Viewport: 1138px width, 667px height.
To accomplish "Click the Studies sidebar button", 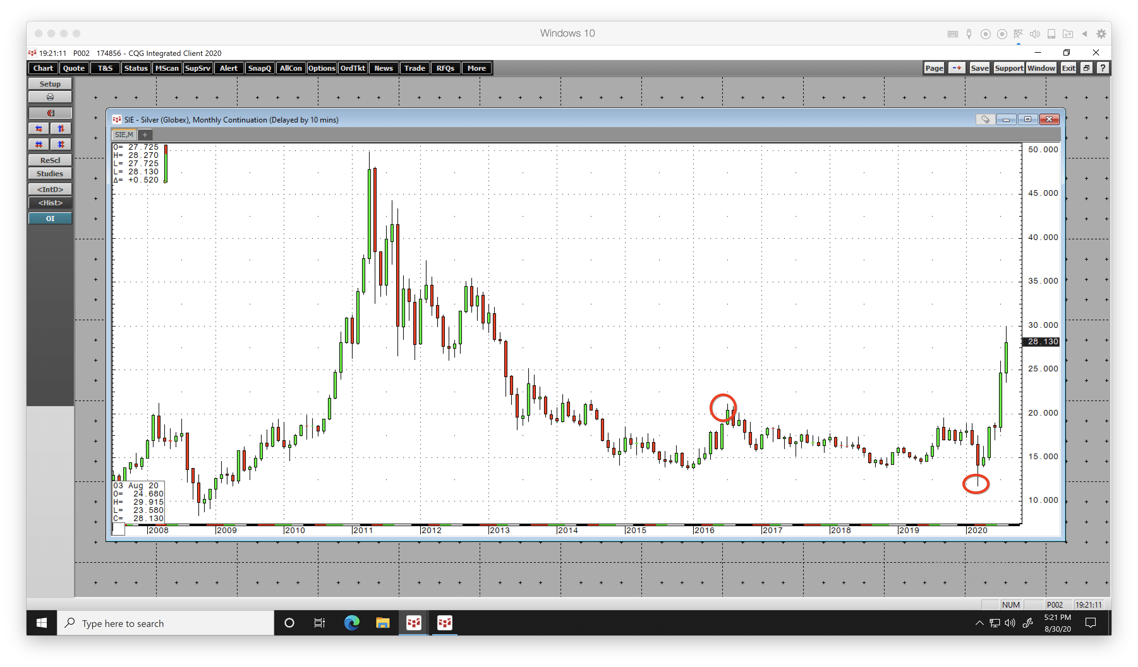I will 50,174.
